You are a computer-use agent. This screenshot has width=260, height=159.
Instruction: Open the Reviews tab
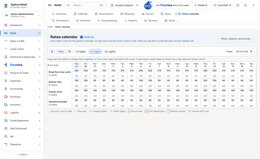tap(151, 21)
